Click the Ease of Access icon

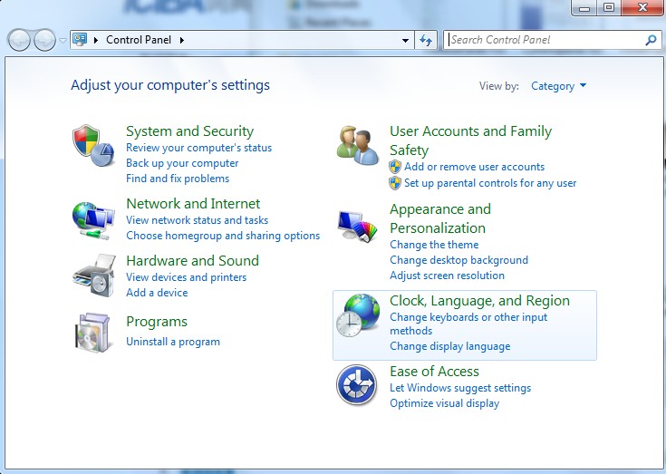click(356, 385)
